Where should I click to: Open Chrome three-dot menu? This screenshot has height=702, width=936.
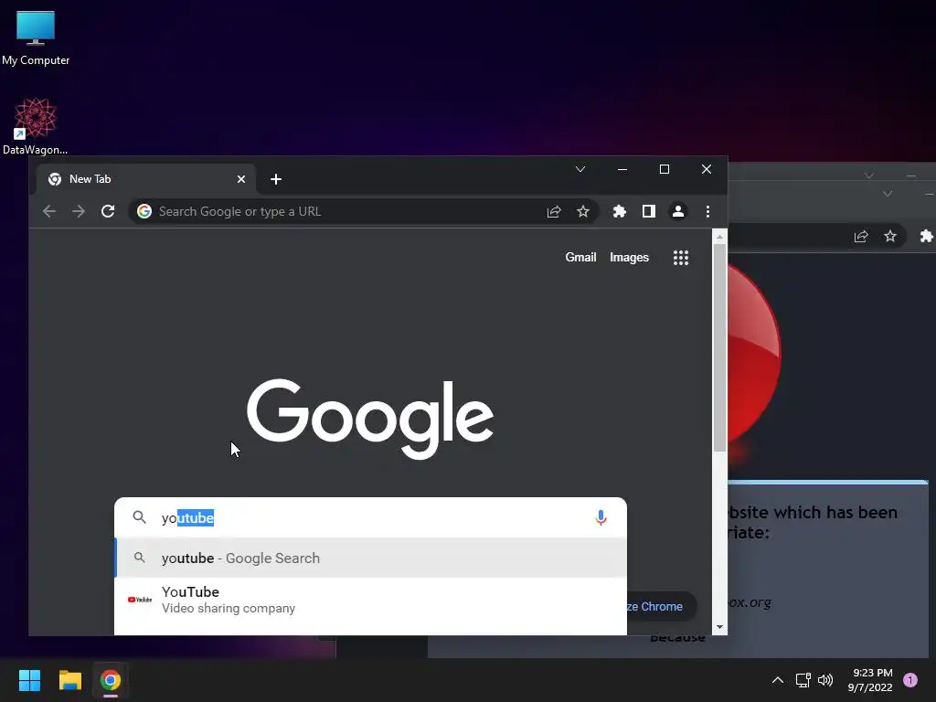pos(708,211)
